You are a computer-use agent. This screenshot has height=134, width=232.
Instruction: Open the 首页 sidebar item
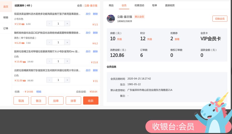click(6, 7)
